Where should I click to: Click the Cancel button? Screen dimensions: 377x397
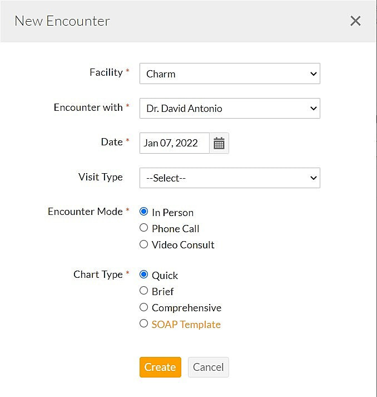(x=208, y=367)
